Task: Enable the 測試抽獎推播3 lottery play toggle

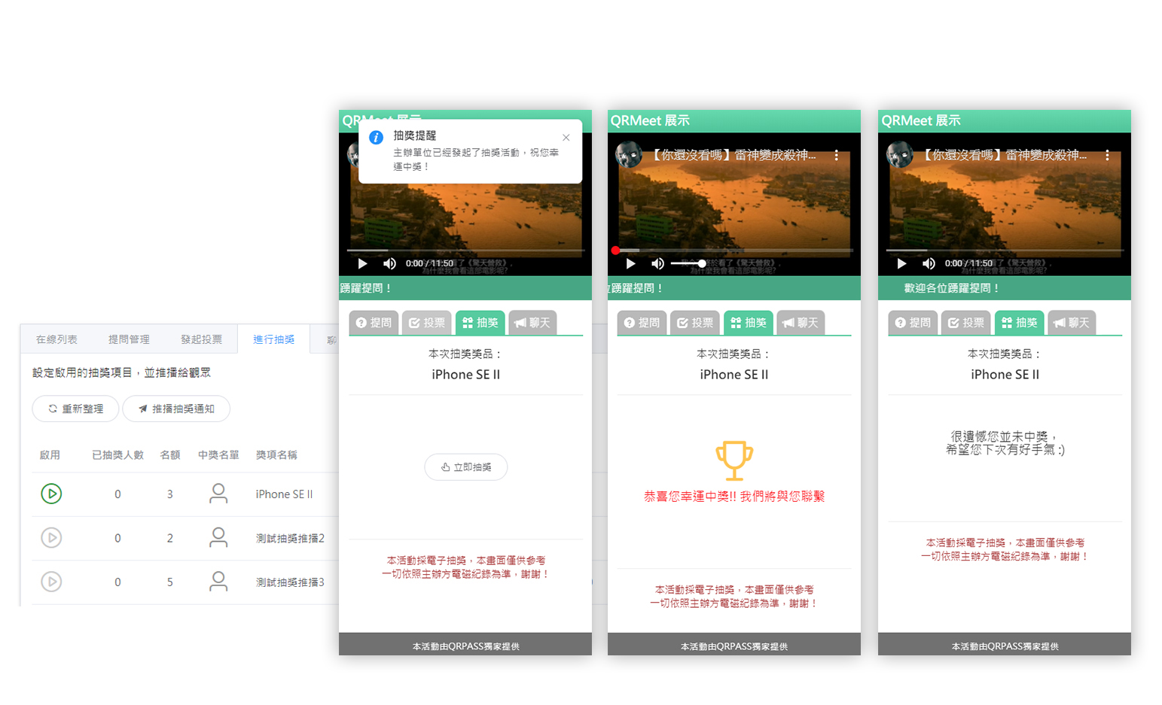Action: (51, 582)
